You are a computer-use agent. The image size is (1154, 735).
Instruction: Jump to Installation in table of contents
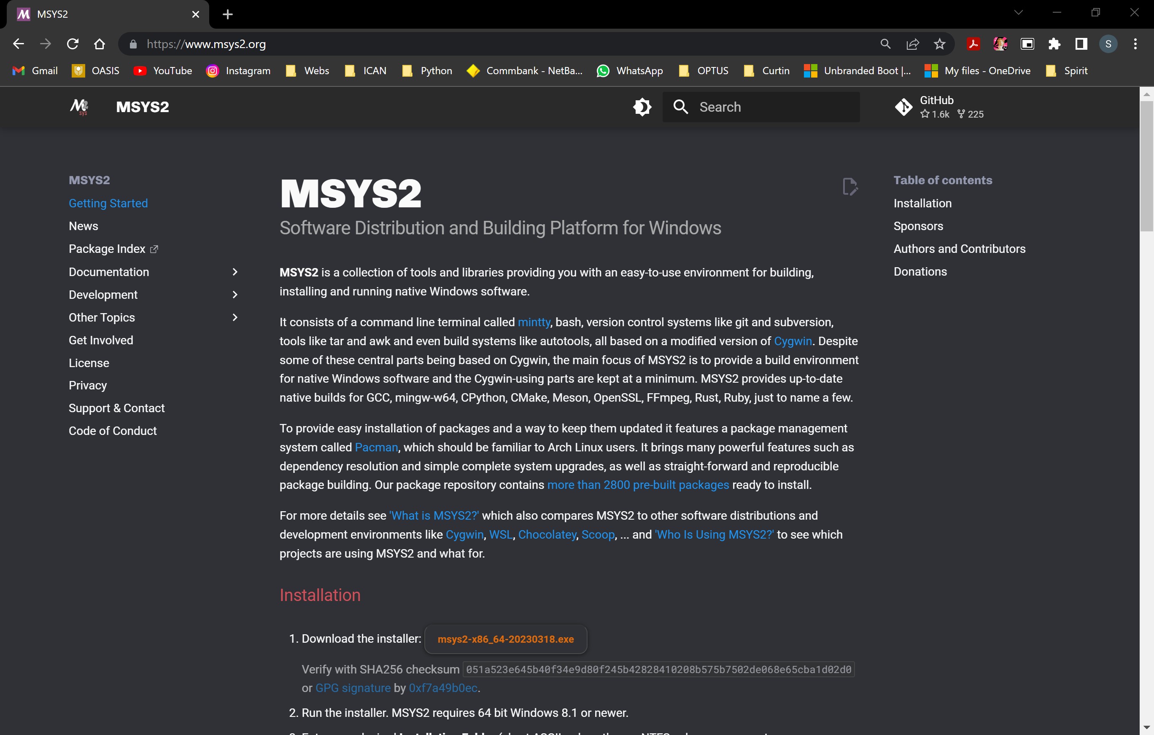click(x=922, y=203)
